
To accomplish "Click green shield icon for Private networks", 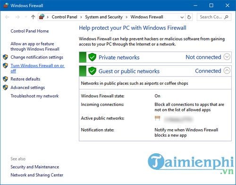I will tap(92, 57).
